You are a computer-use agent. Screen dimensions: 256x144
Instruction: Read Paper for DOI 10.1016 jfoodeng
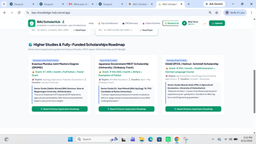(79, 30)
